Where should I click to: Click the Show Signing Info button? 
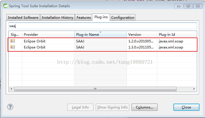112,107
